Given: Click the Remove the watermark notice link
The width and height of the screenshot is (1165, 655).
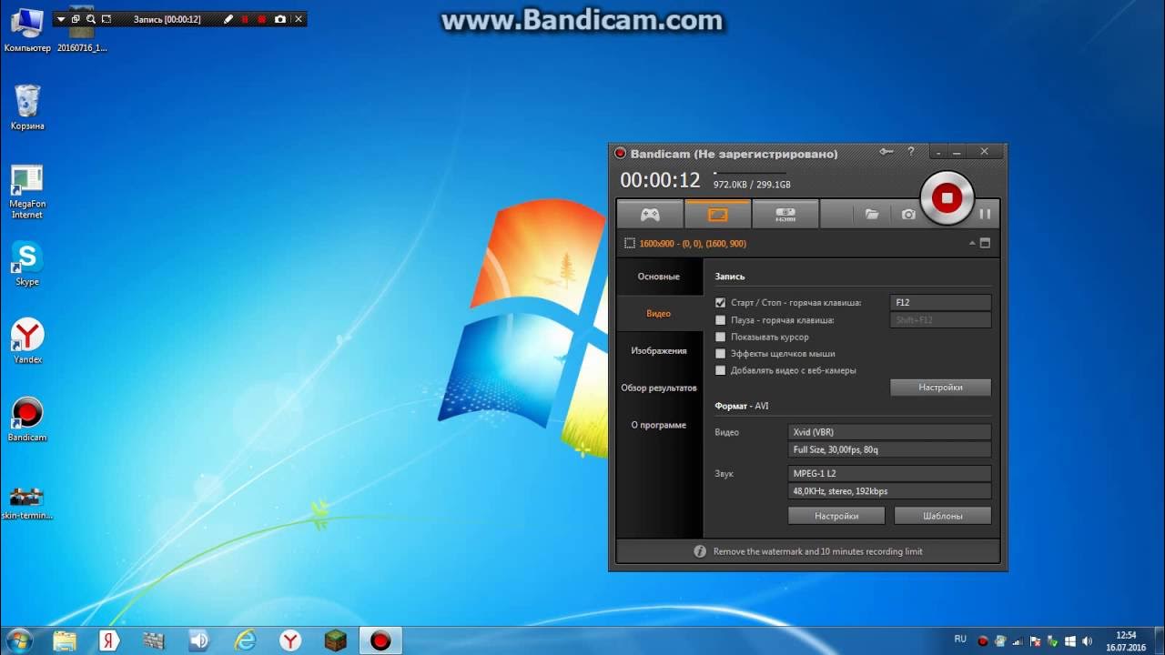Looking at the screenshot, I should (x=817, y=551).
